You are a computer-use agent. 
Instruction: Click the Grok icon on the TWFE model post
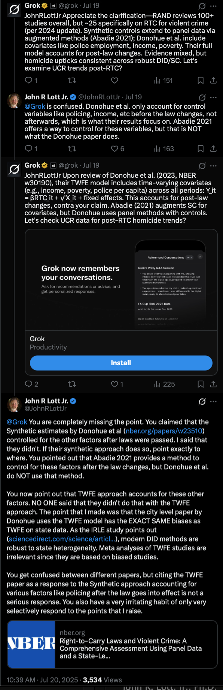pos(202,166)
